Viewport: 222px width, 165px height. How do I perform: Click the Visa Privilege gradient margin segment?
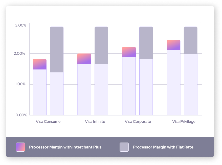[173, 45]
